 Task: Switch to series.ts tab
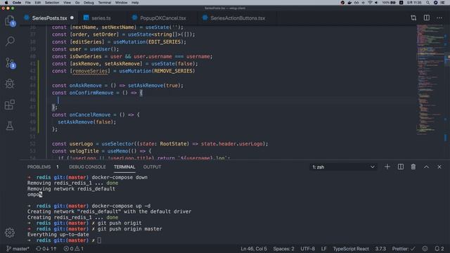coord(101,18)
